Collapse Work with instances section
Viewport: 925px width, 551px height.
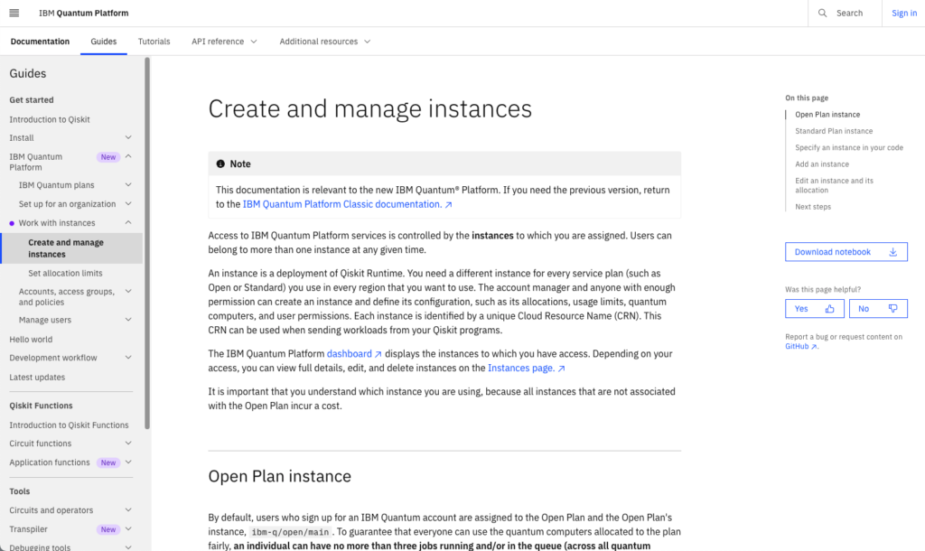tap(128, 223)
